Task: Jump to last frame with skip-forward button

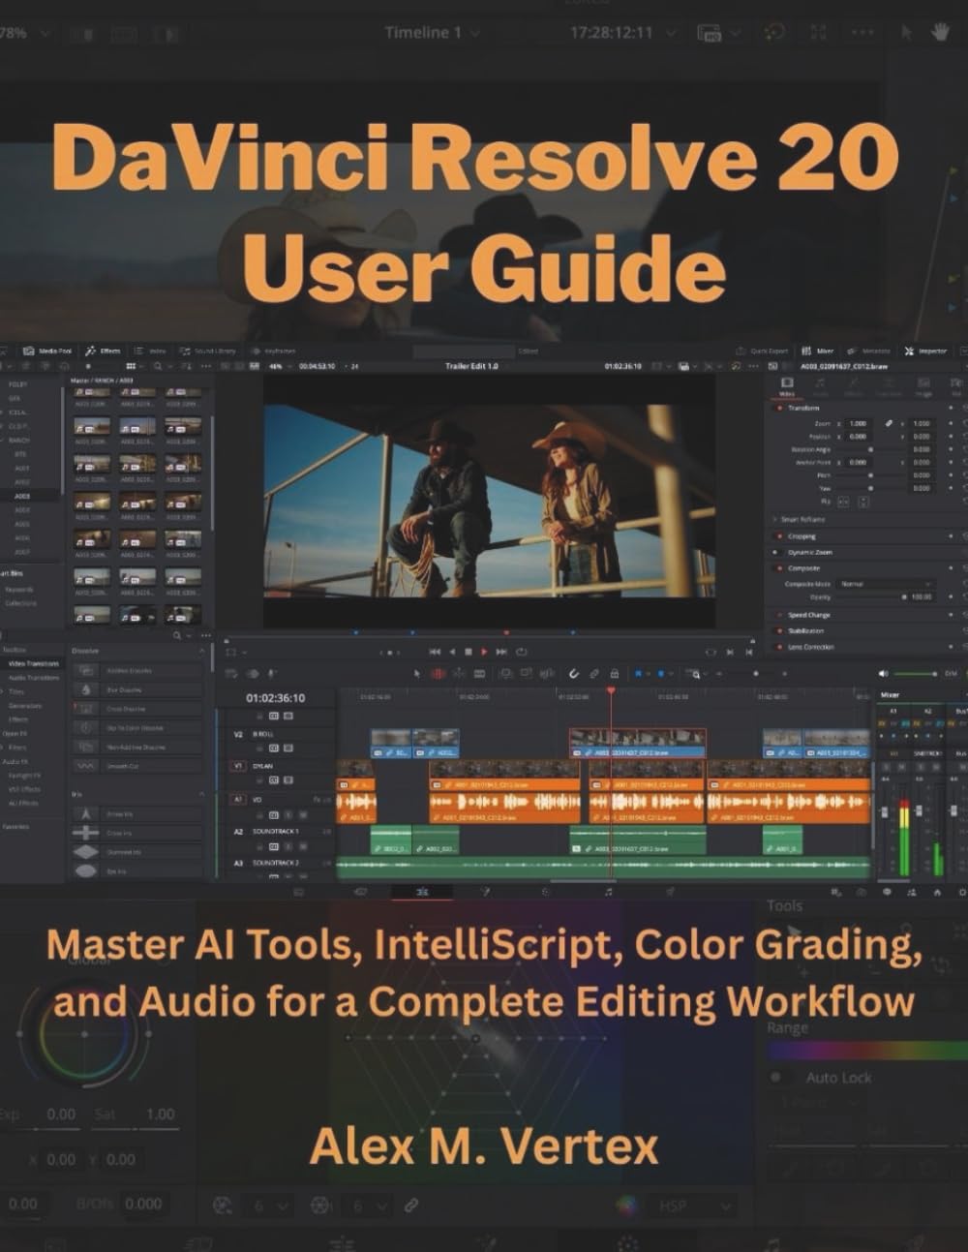Action: click(x=501, y=652)
